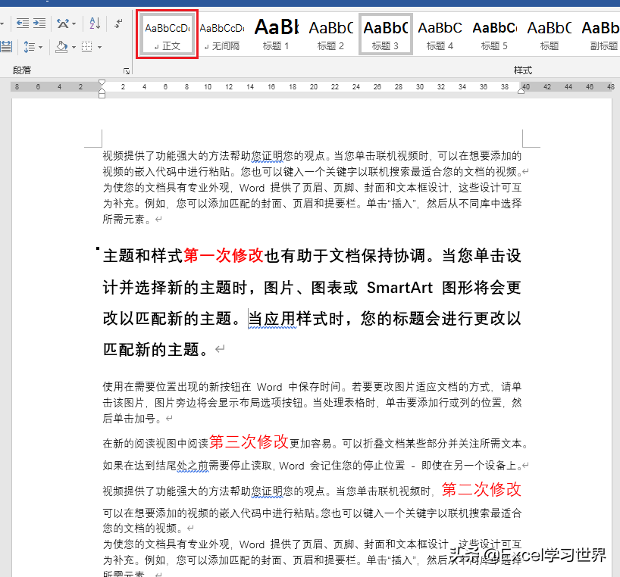This screenshot has height=577, width=620.
Task: Open the shading color dropdown arrow
Action: coord(74,47)
